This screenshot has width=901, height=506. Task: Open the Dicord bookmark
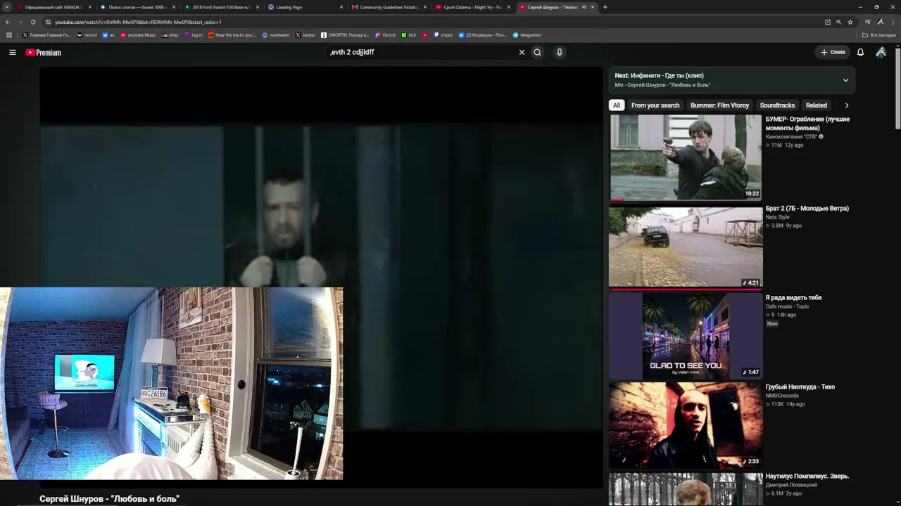[x=386, y=35]
